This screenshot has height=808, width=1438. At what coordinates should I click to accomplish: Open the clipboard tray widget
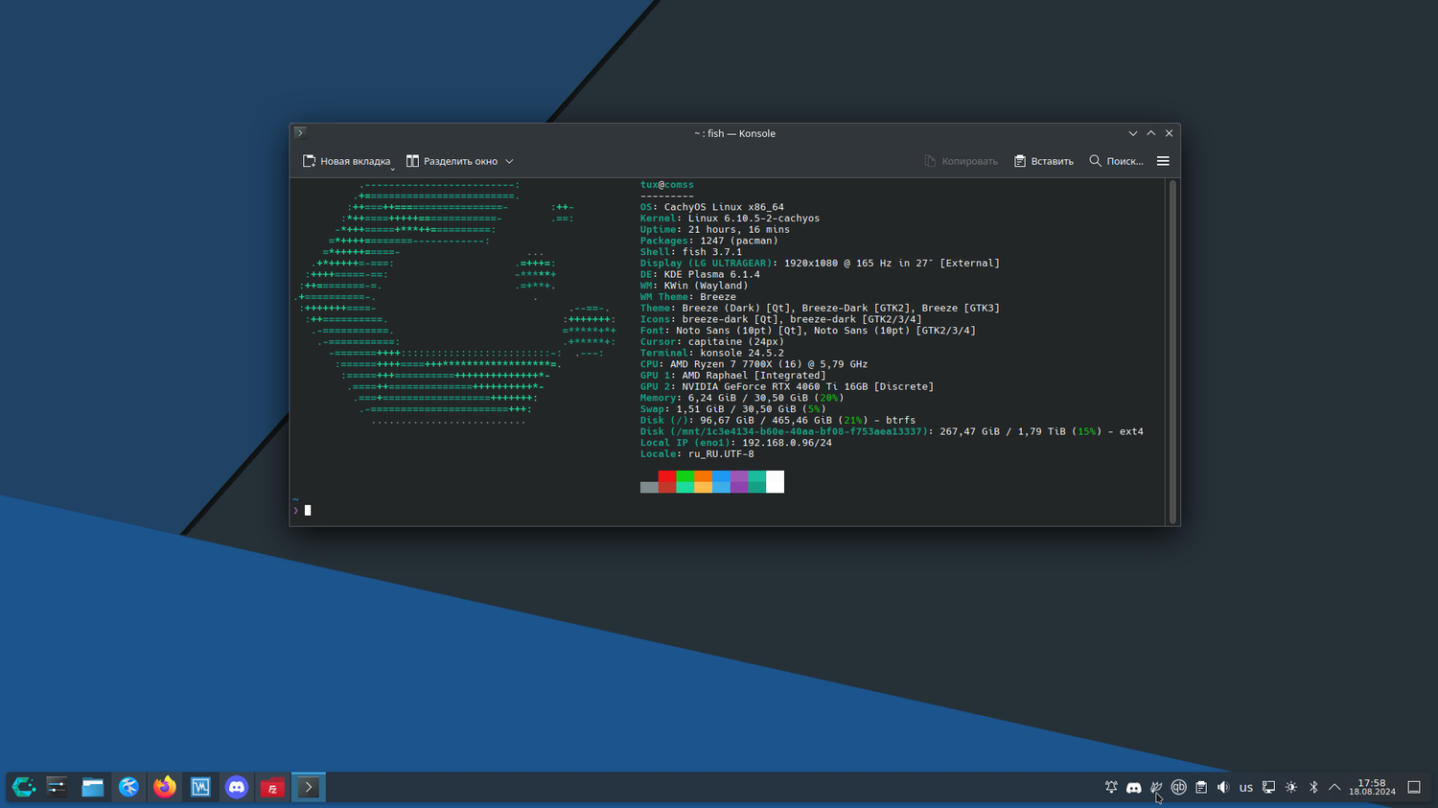[1201, 787]
